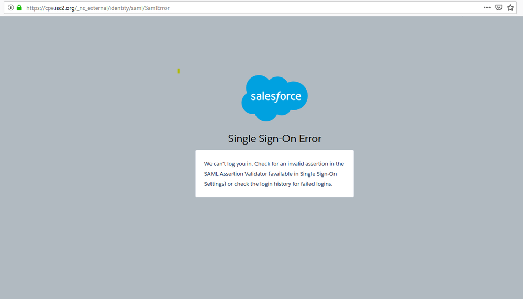The width and height of the screenshot is (523, 299).
Task: Click the word Settings in the error message
Action: (215, 184)
